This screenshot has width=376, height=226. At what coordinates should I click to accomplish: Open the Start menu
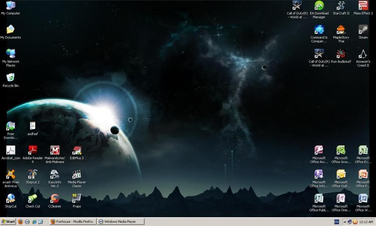coord(8,222)
